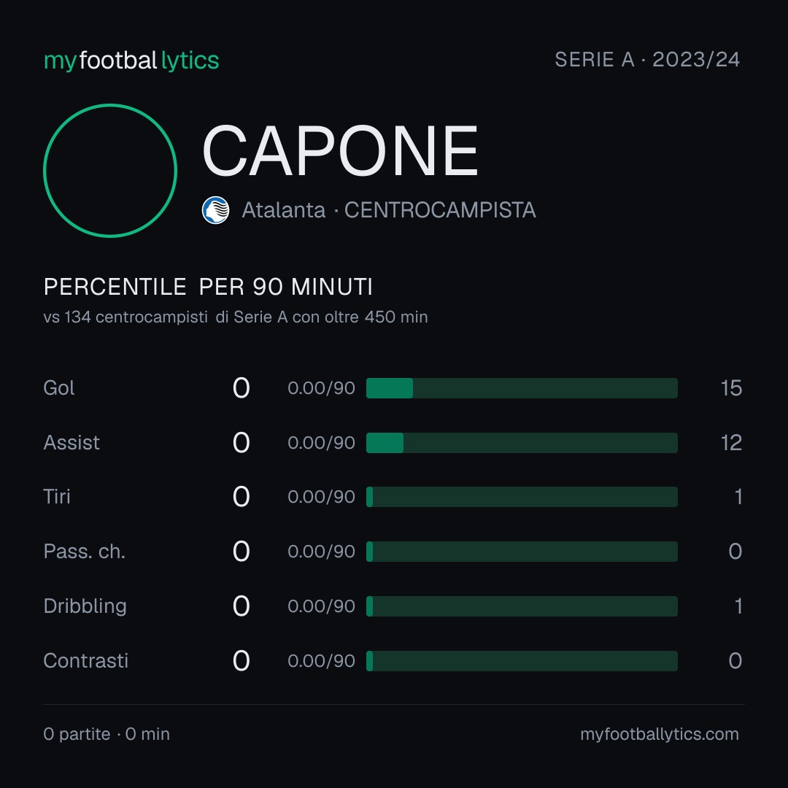Click the Tiri percentile bar
The height and width of the screenshot is (788, 788).
pos(522,497)
